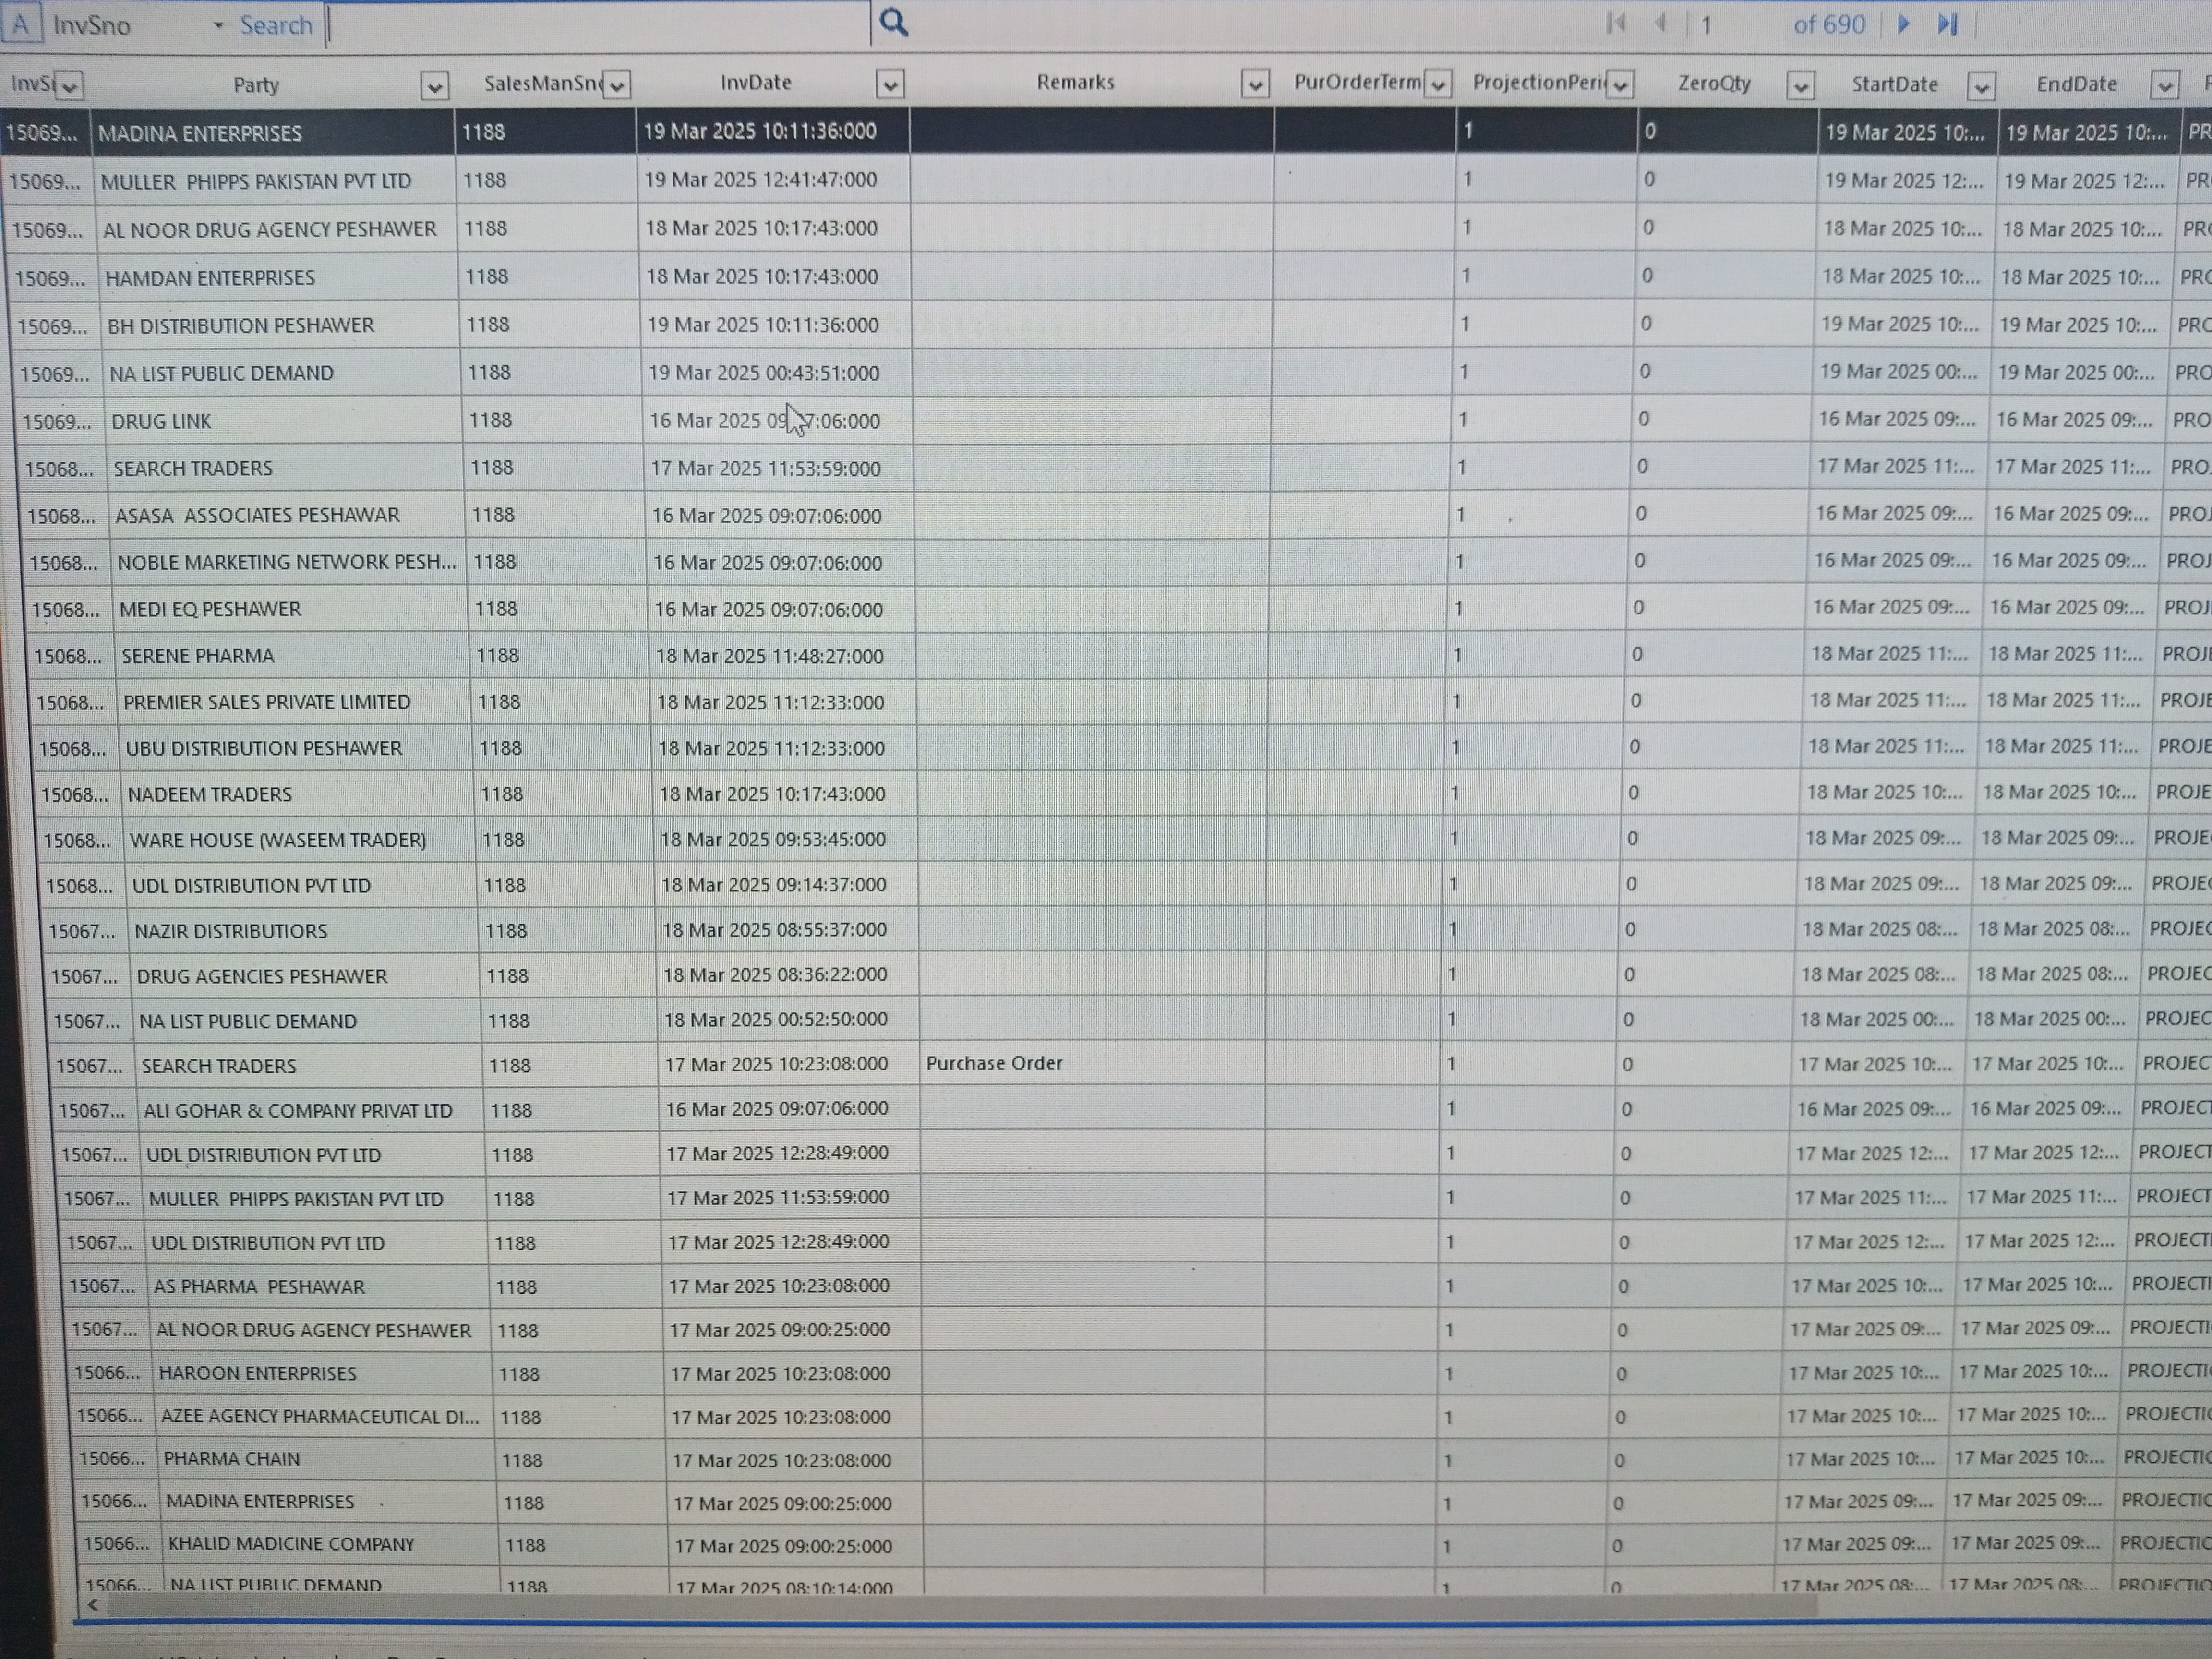Open InvSno search field dropdown
Image resolution: width=2212 pixels, height=1659 pixels.
(x=218, y=25)
